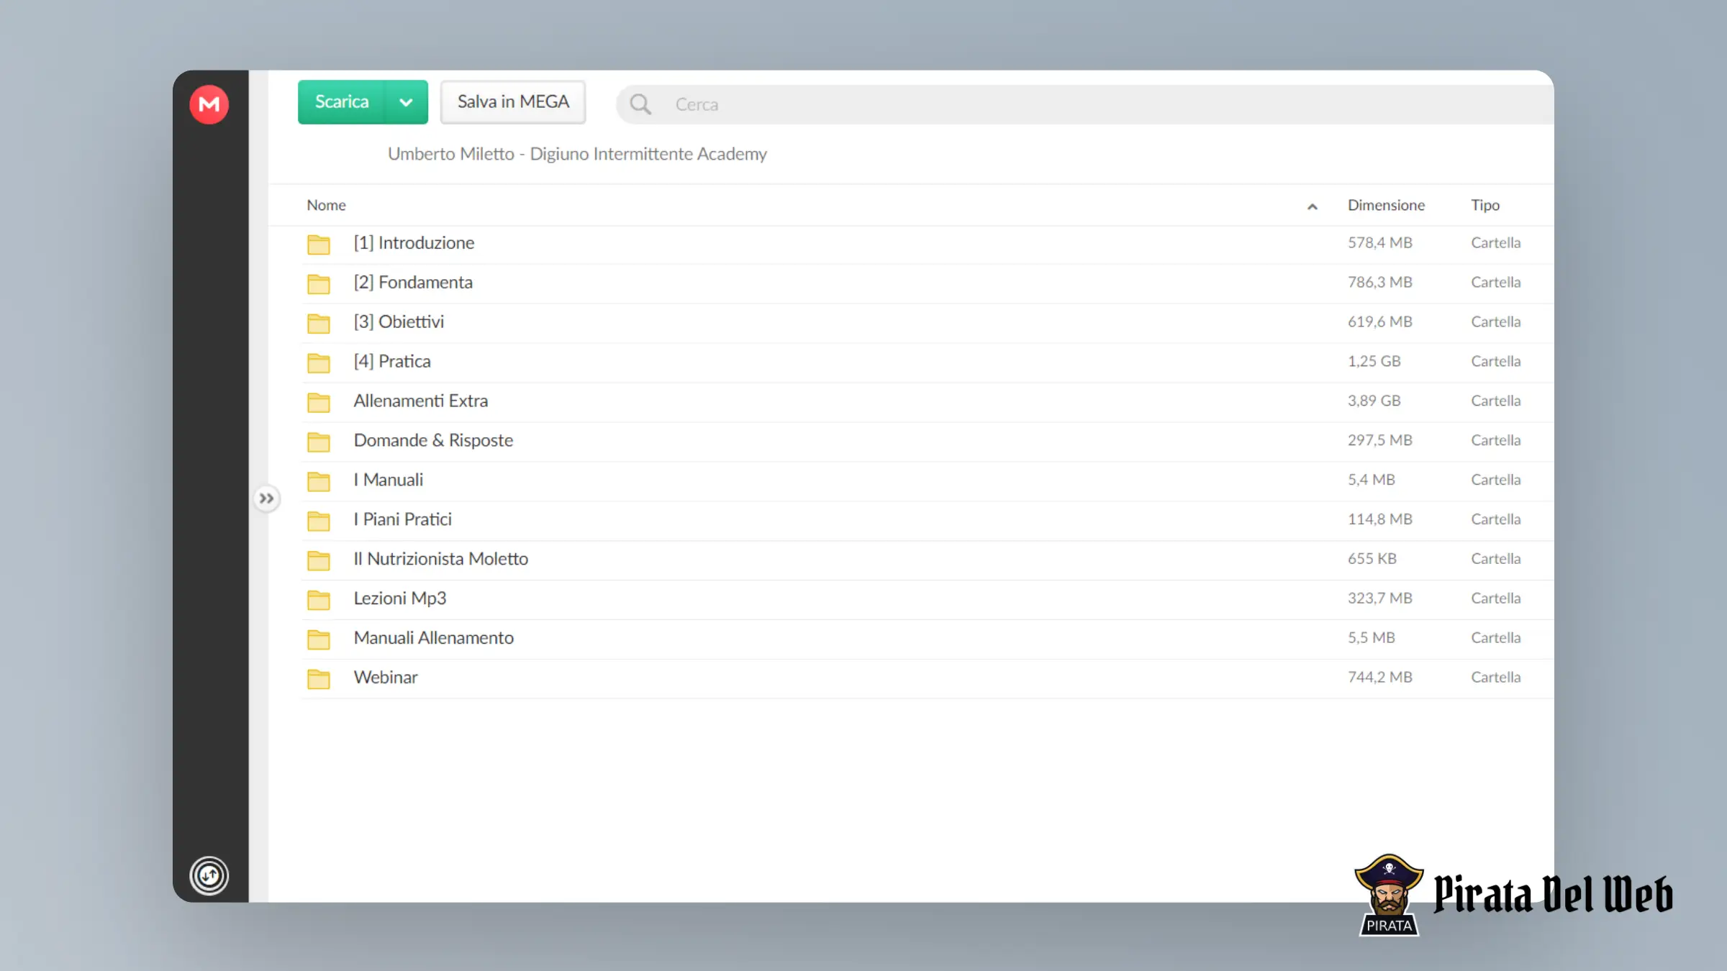Viewport: 1727px width, 971px height.
Task: Select the I Manuali folder icon
Action: coord(319,482)
